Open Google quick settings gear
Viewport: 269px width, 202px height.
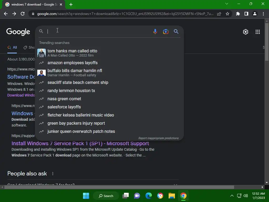point(246,32)
